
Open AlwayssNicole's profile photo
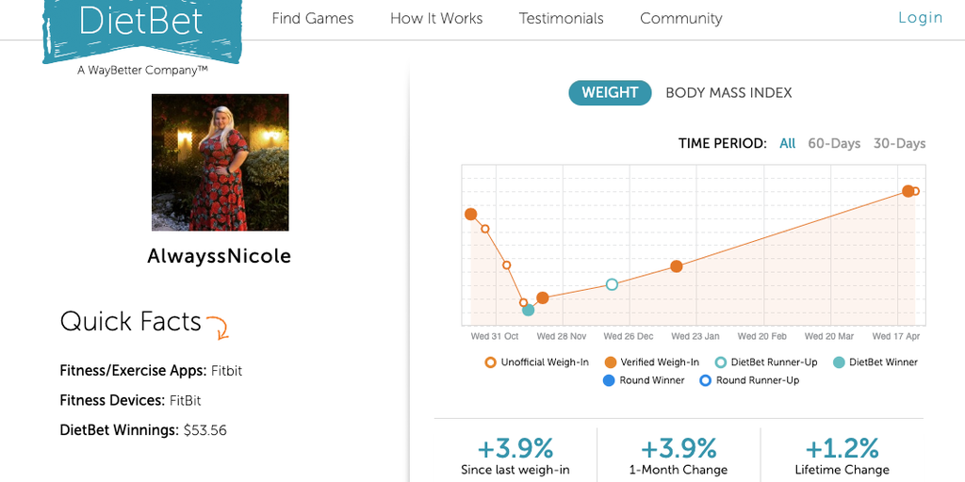[x=221, y=162]
